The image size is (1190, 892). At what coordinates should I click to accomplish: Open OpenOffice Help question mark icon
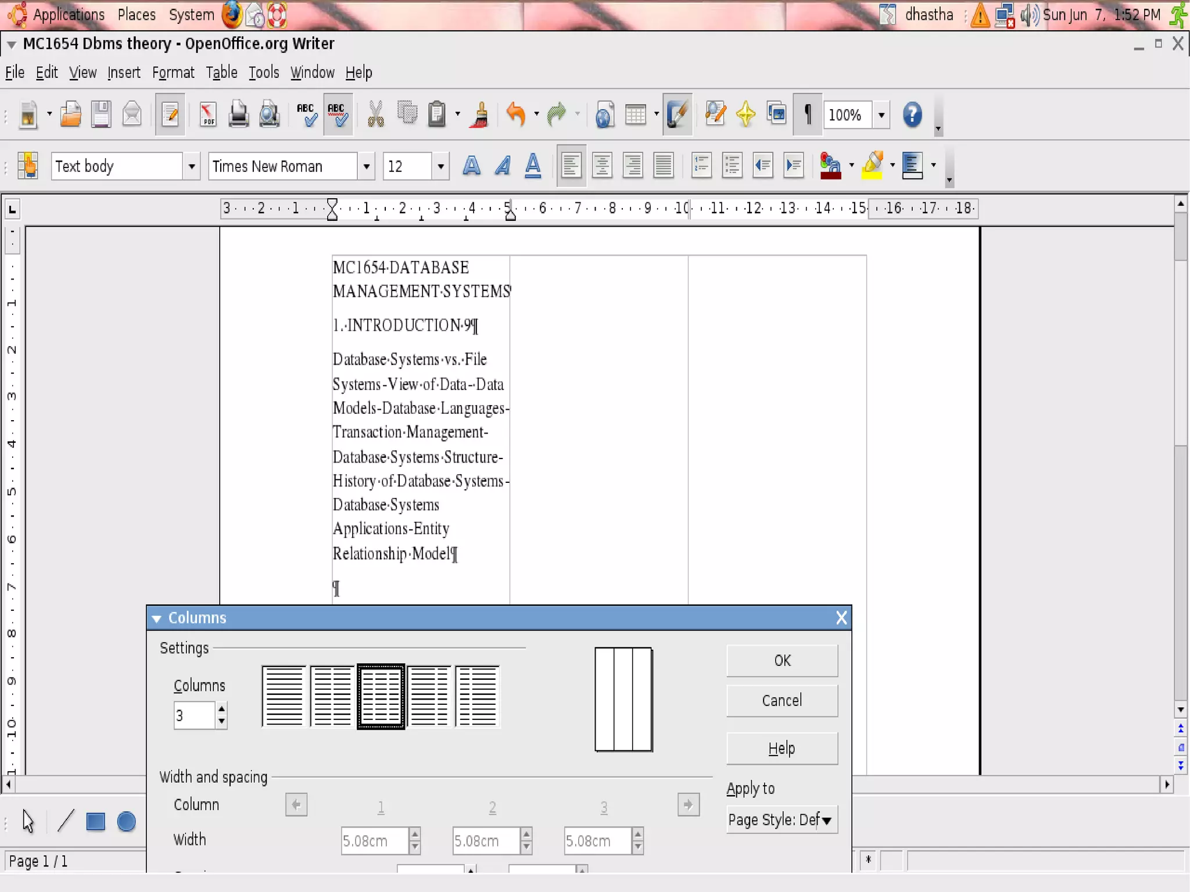(x=912, y=114)
